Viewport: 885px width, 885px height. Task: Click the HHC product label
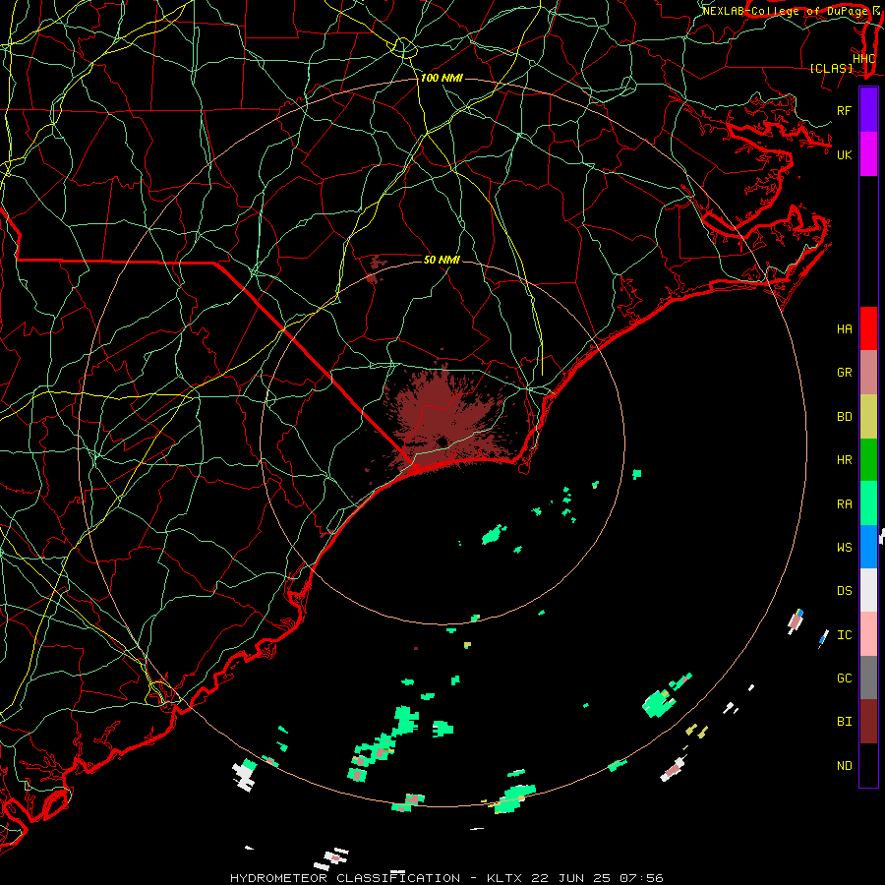863,58
